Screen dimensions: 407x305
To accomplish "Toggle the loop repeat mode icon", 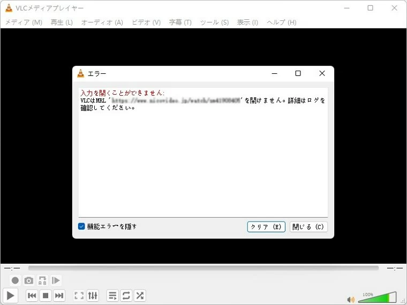I will [126, 295].
